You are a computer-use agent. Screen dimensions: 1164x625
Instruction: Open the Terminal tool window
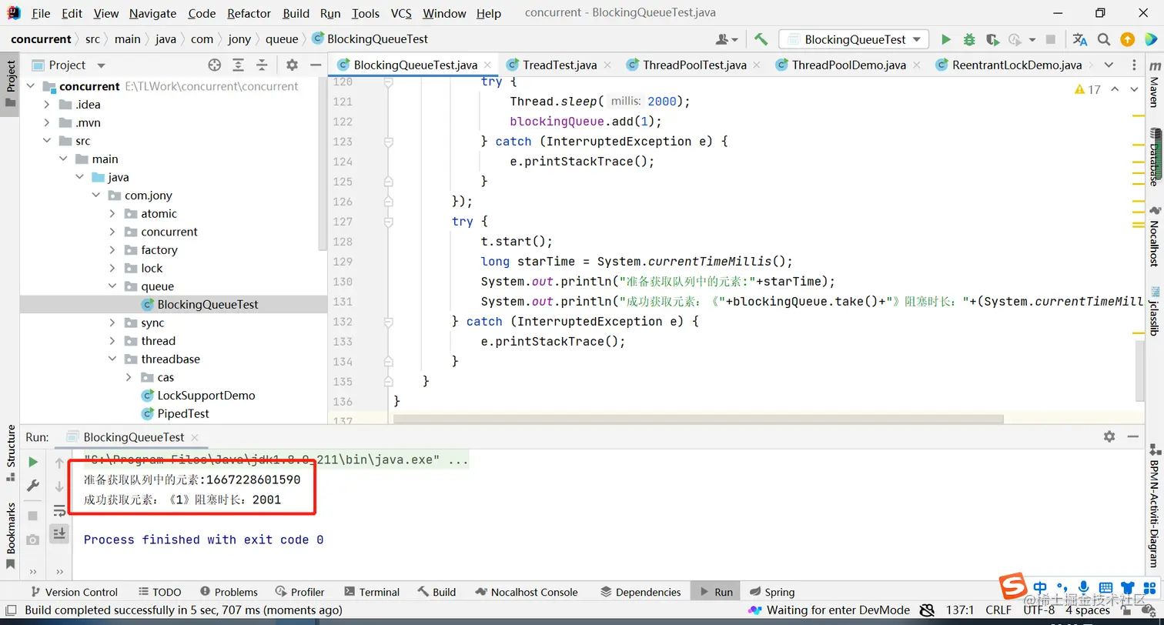[x=371, y=592]
